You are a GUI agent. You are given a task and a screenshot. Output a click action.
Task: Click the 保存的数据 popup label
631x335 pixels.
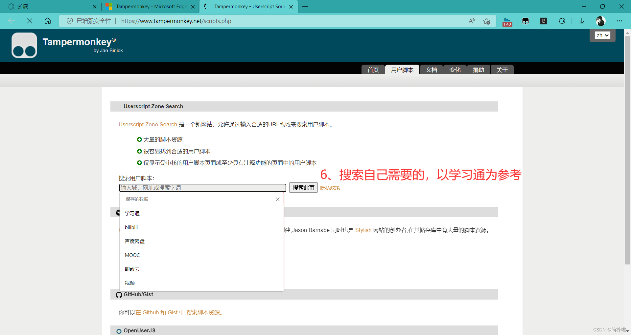[137, 199]
